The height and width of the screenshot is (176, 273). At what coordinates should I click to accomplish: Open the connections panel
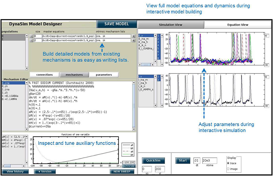44,75
